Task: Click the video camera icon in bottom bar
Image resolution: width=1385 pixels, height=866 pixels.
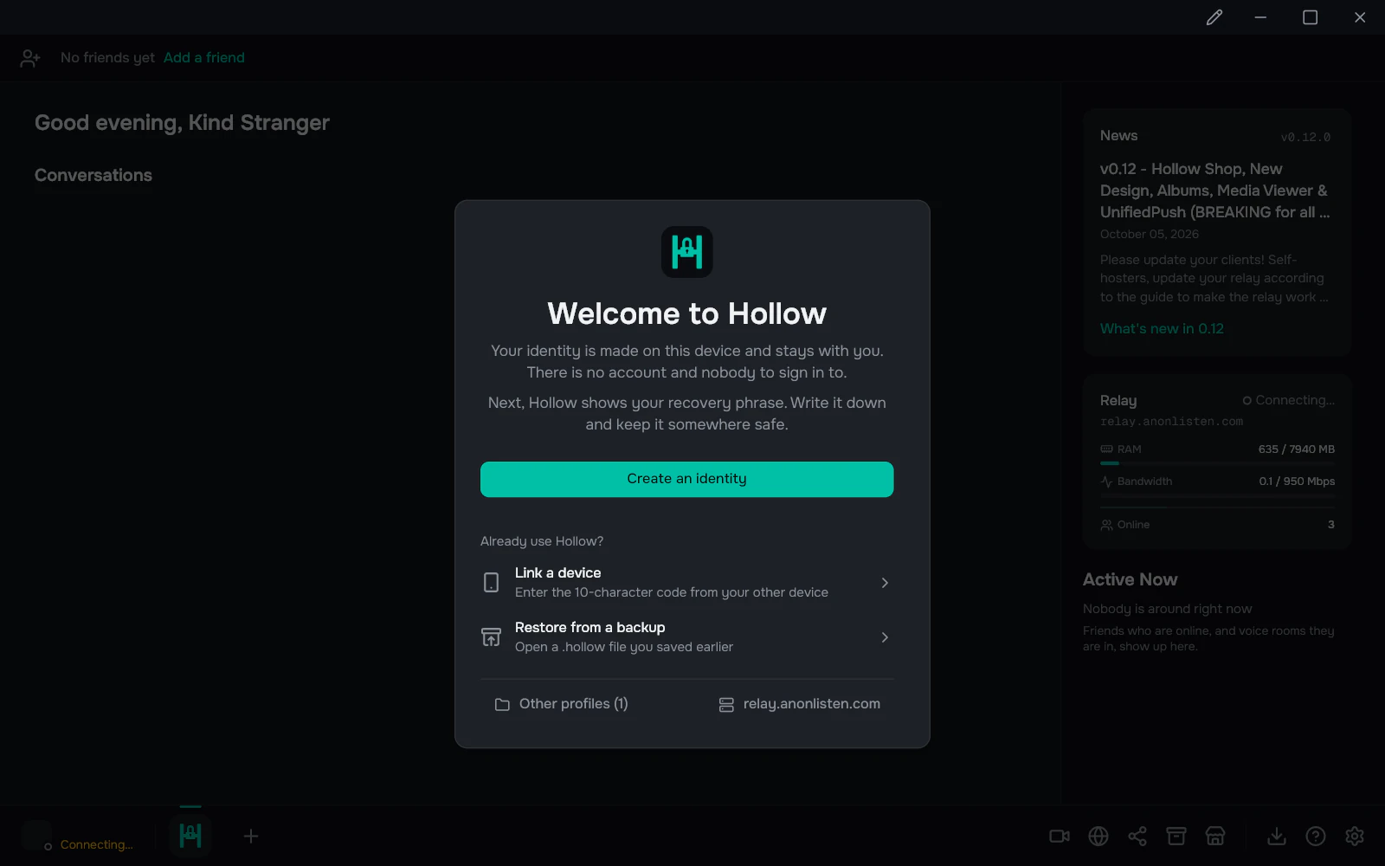Action: (1060, 836)
